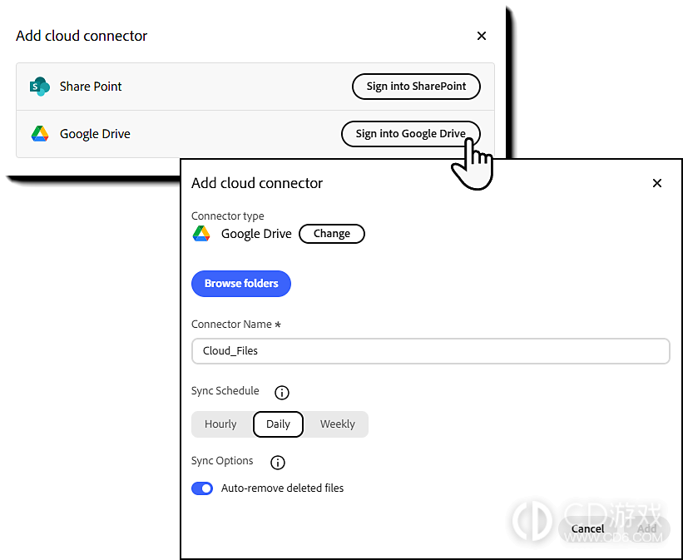Click the Google Drive icon in the connector list
This screenshot has height=560, width=683.
coord(40,134)
